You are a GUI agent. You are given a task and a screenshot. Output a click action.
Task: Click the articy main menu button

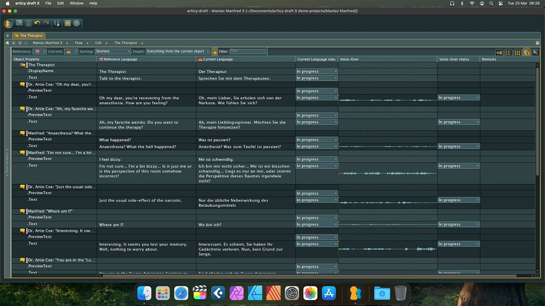pyautogui.click(x=8, y=24)
